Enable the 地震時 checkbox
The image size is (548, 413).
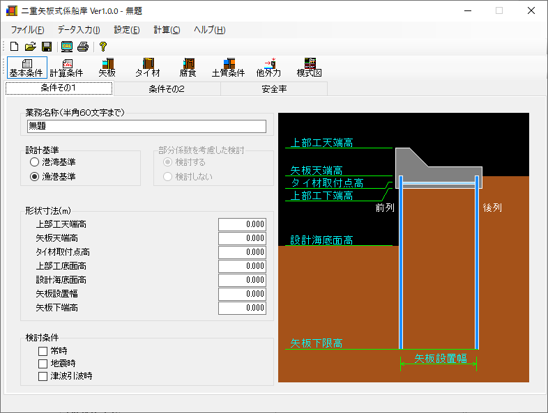43,364
